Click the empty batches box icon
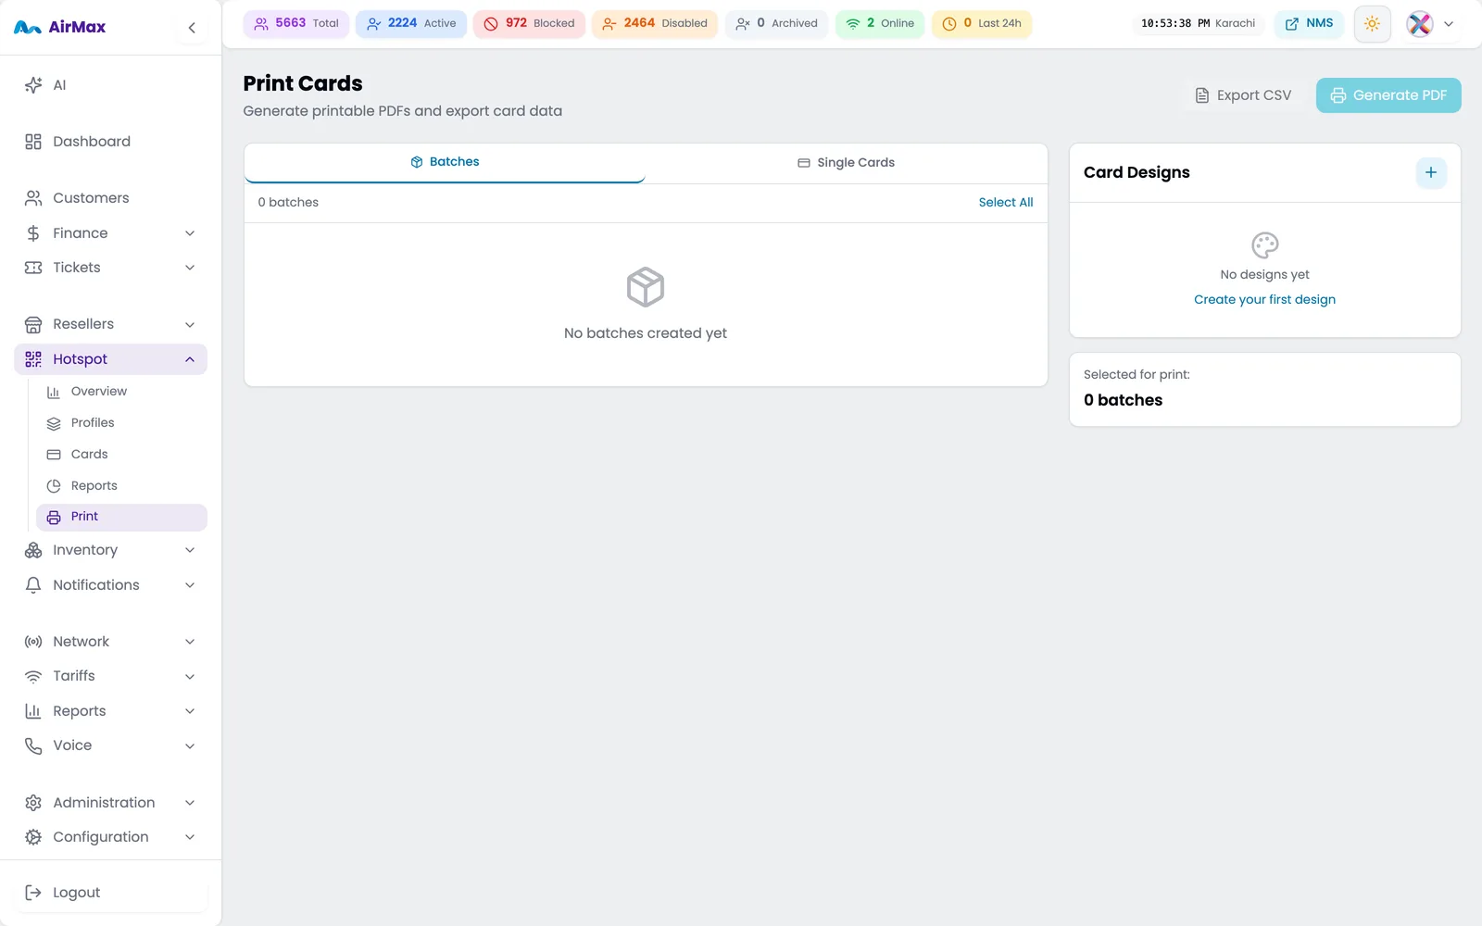1482x926 pixels. tap(646, 287)
